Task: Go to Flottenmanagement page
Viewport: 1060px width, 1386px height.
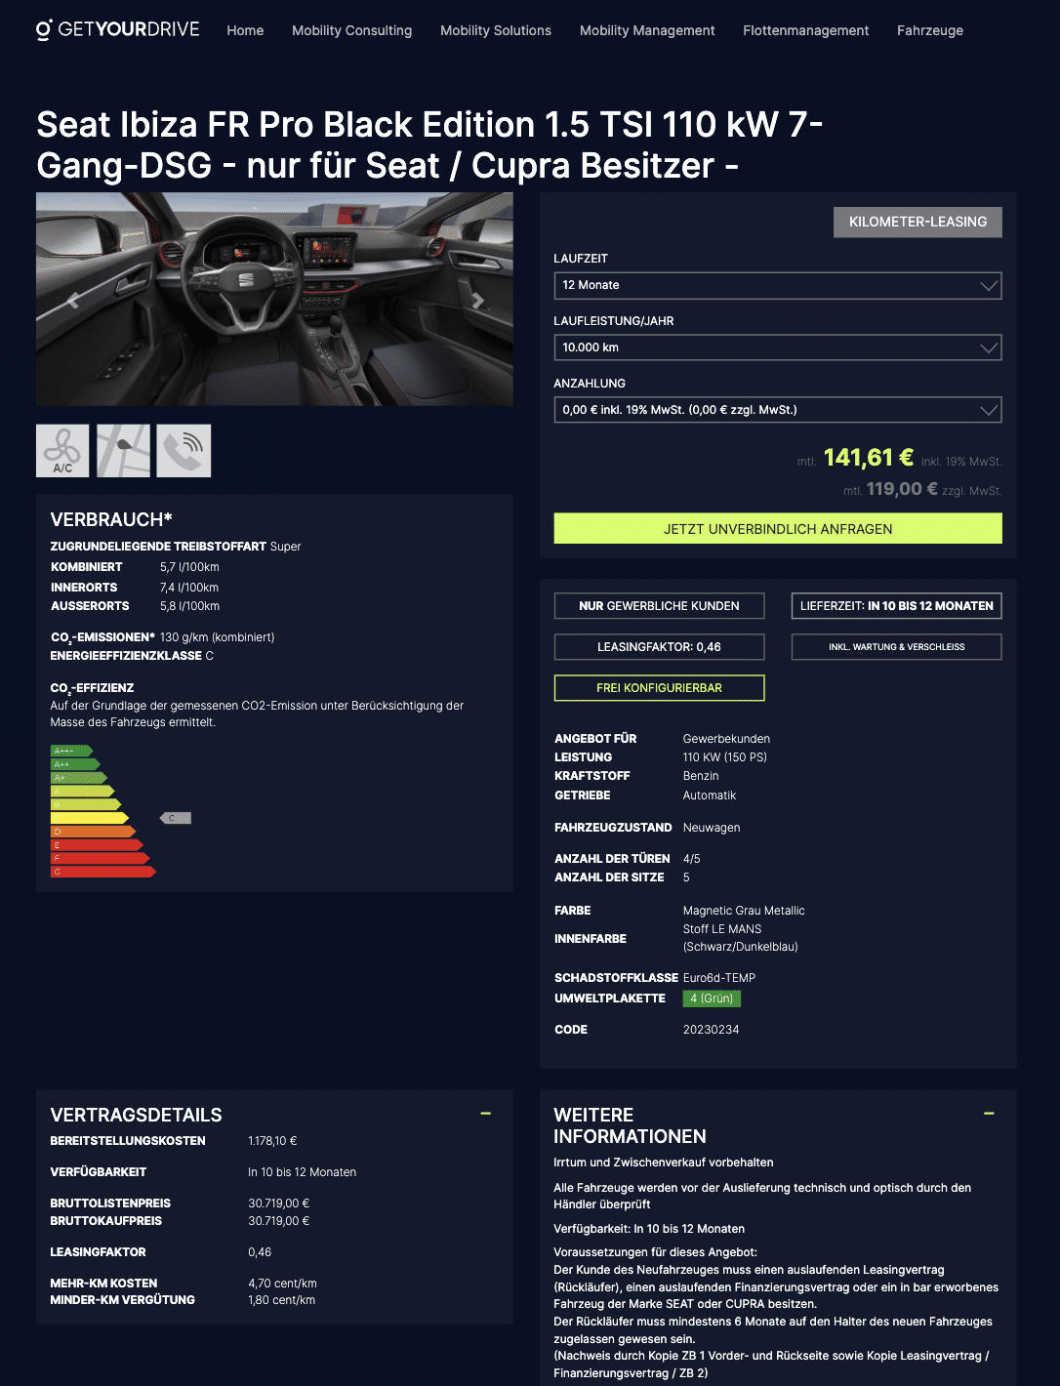Action: coord(805,30)
